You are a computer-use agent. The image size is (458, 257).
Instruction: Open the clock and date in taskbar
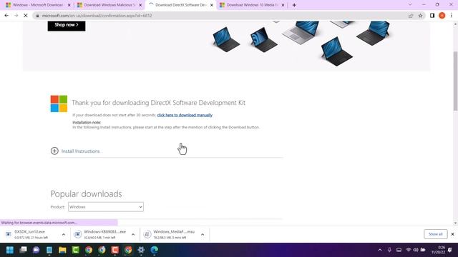438,250
